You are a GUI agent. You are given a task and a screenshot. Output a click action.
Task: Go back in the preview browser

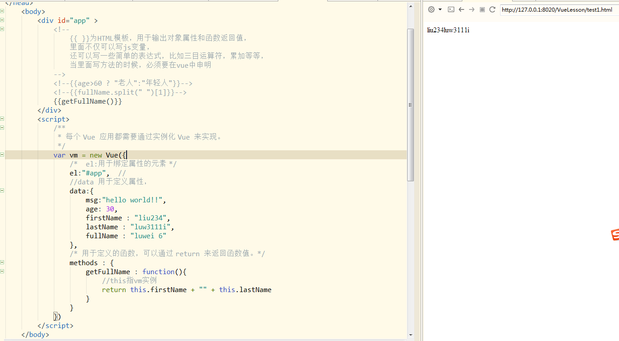461,9
